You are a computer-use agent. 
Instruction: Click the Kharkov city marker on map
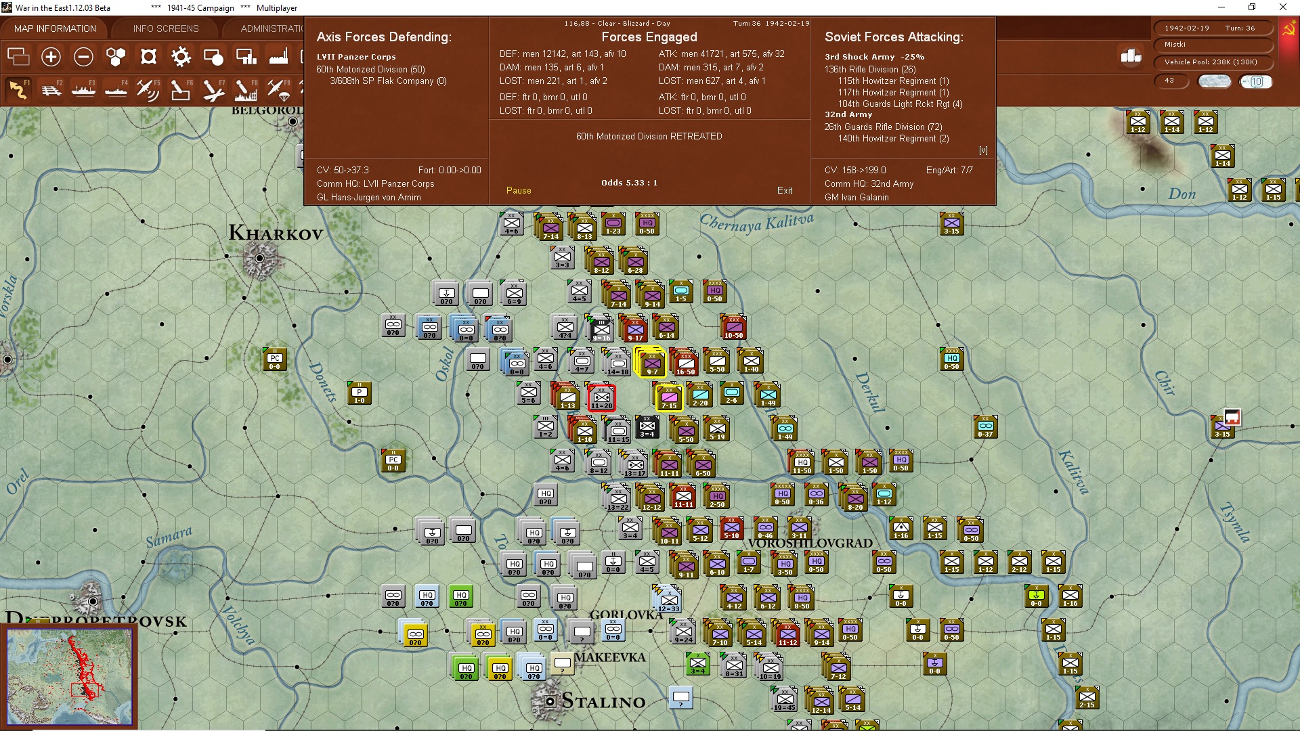coord(259,258)
